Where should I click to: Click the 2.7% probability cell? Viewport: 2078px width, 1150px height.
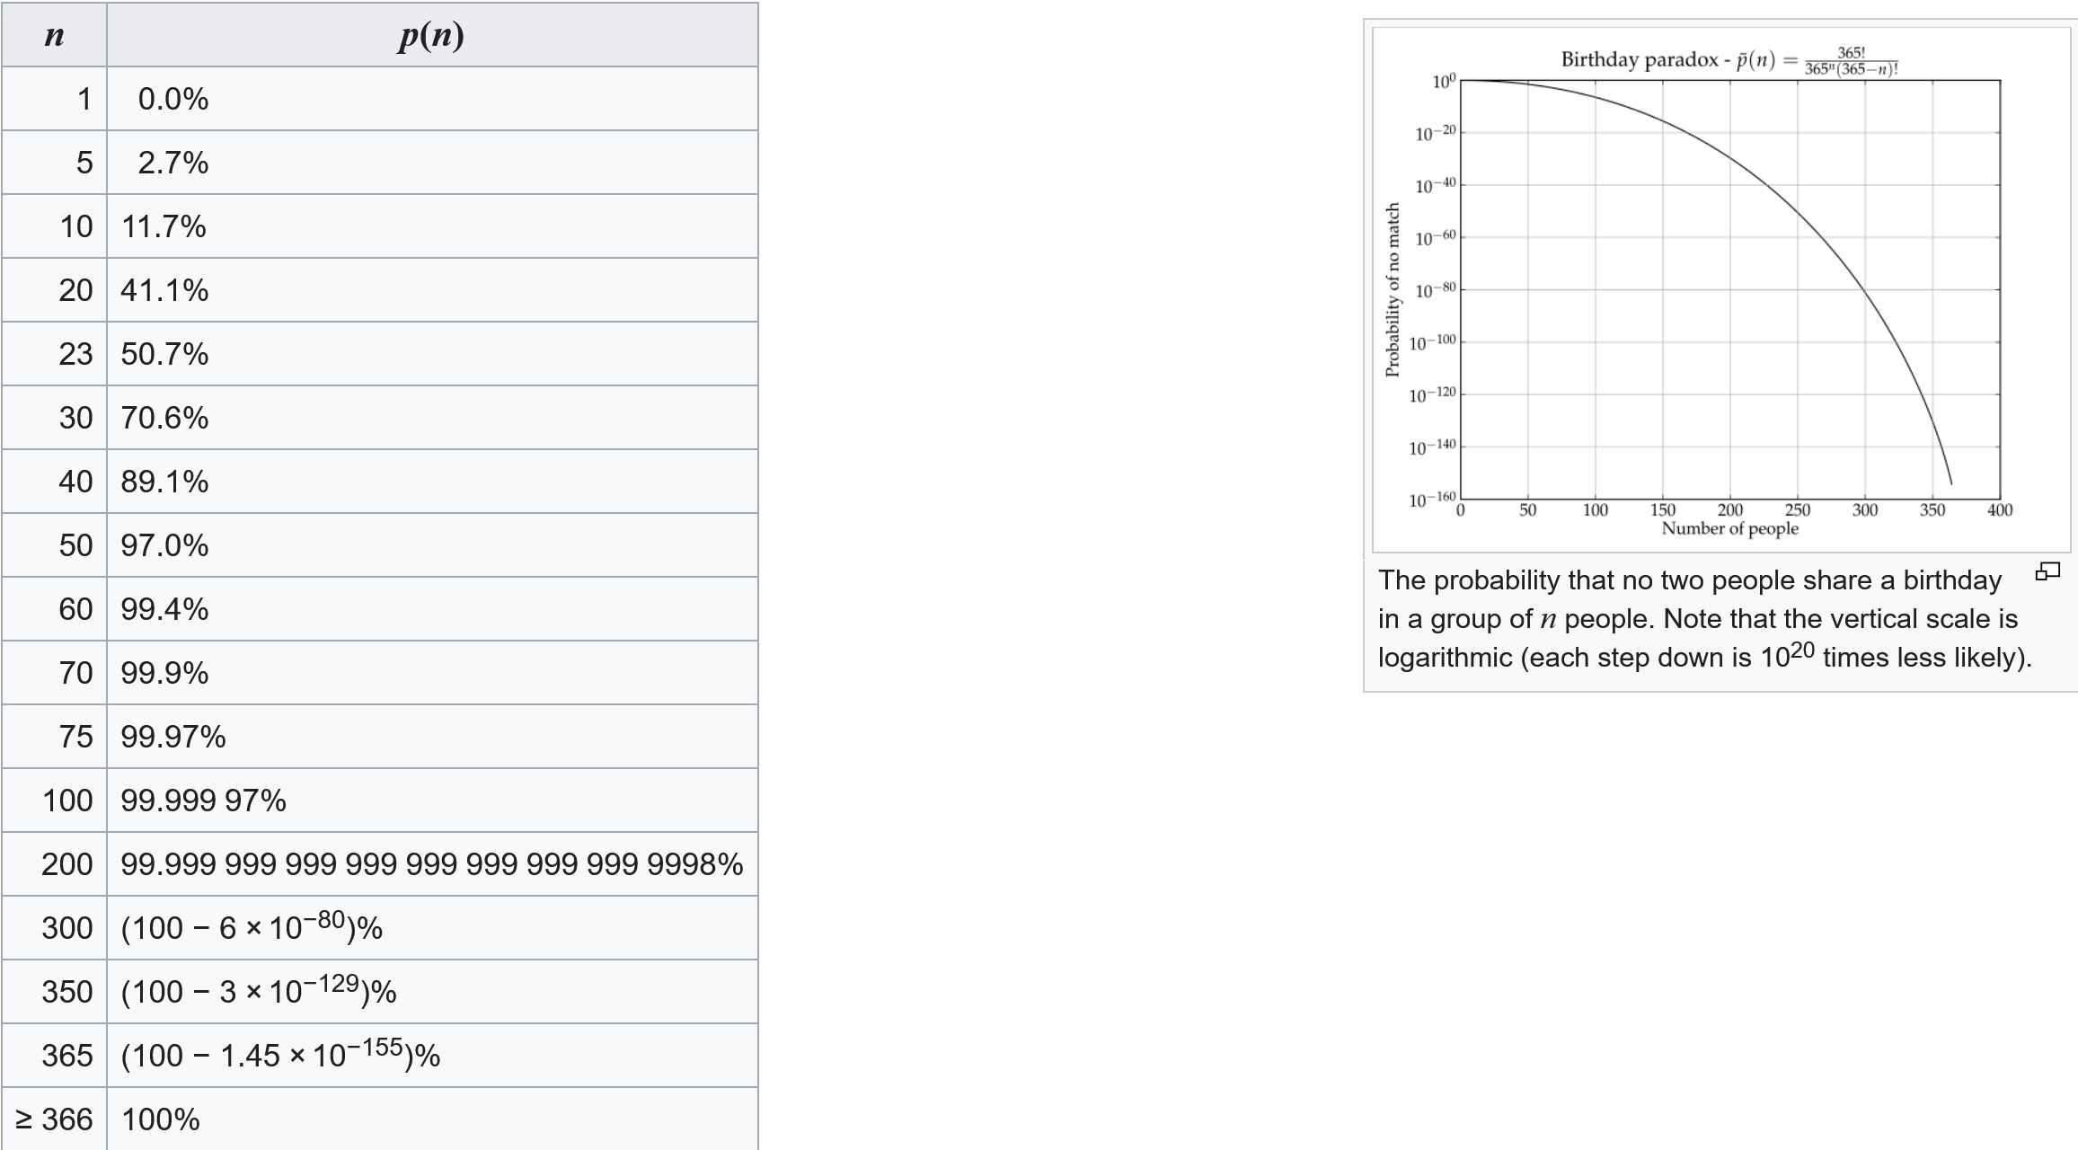pyautogui.click(x=432, y=163)
